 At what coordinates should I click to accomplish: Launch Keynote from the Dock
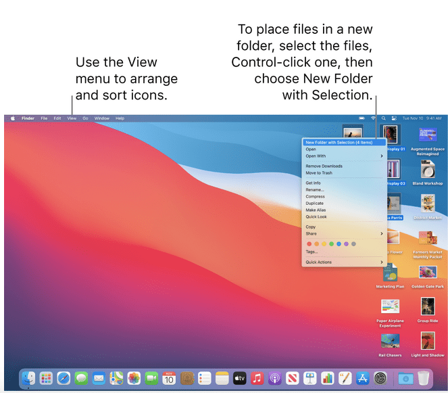pyautogui.click(x=310, y=379)
